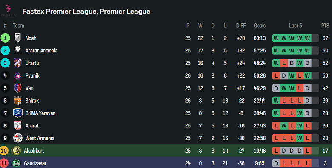Click the Last 5 column header
Image resolution: width=332 pixels, height=168 pixels.
pos(295,26)
